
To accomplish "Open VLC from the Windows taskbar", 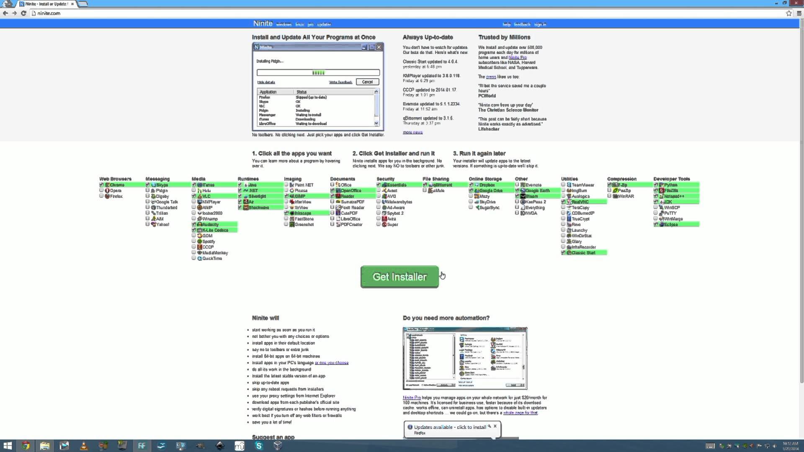I will point(84,446).
